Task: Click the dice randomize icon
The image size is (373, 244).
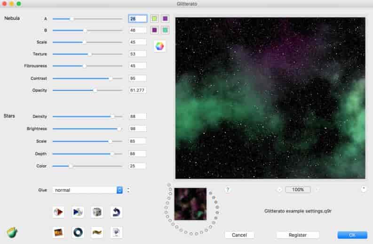Action: (x=97, y=212)
